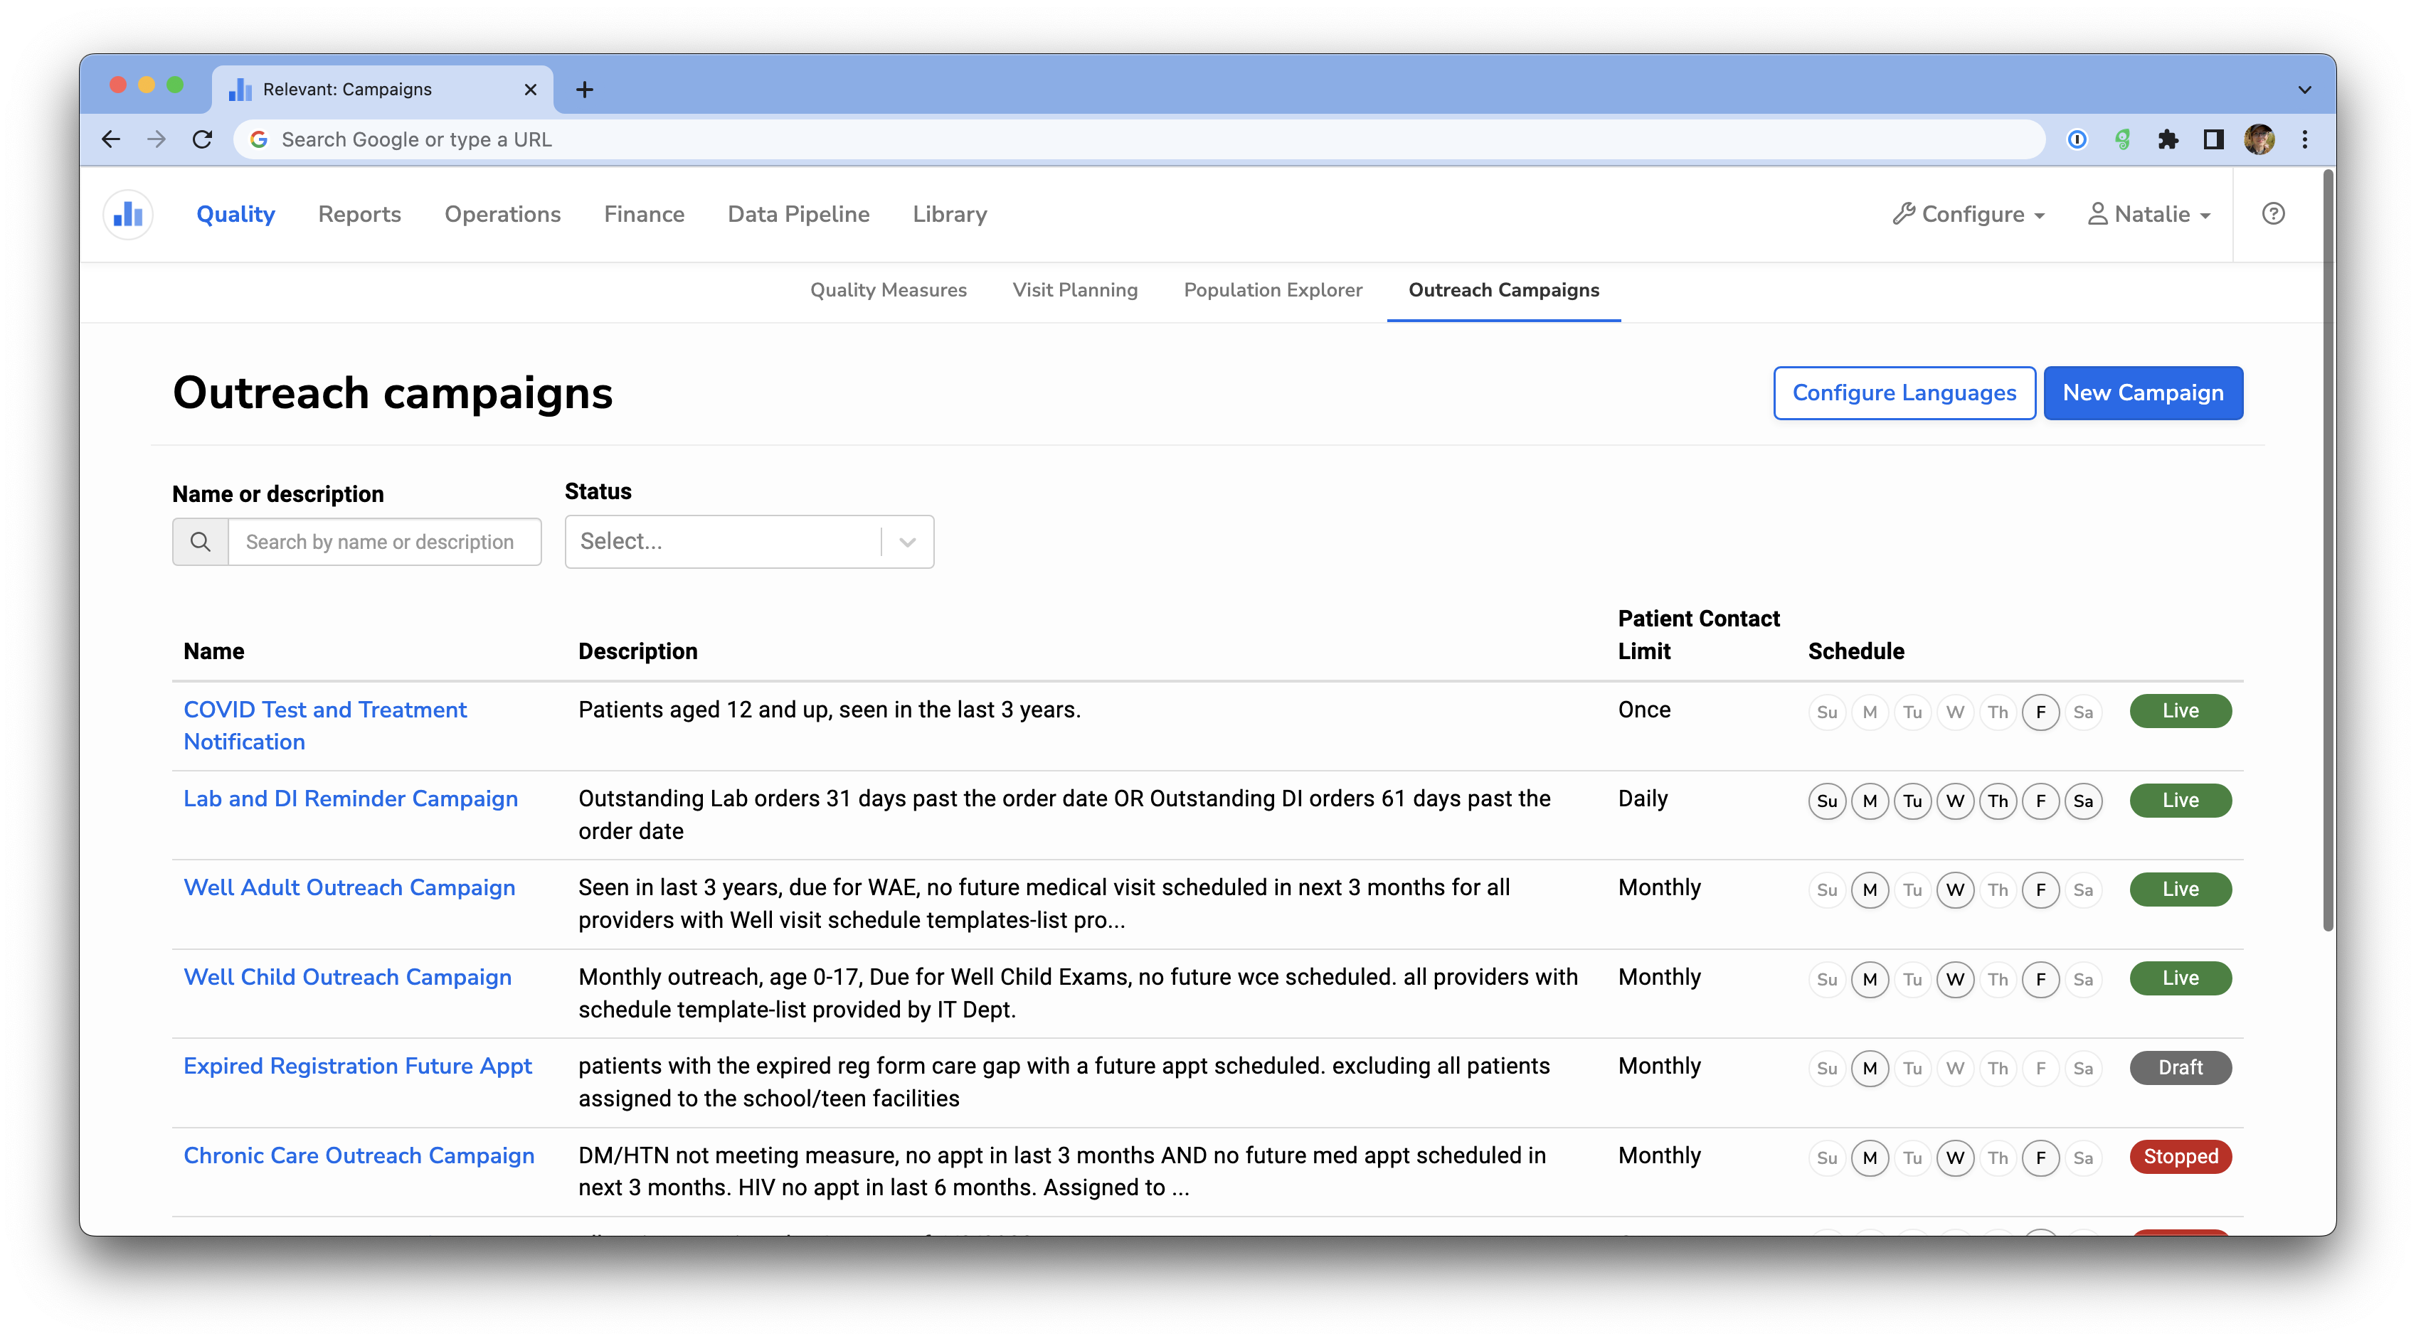Open Well Child Outreach Campaign link
Screen dimensions: 2416x1341
[x=347, y=978]
